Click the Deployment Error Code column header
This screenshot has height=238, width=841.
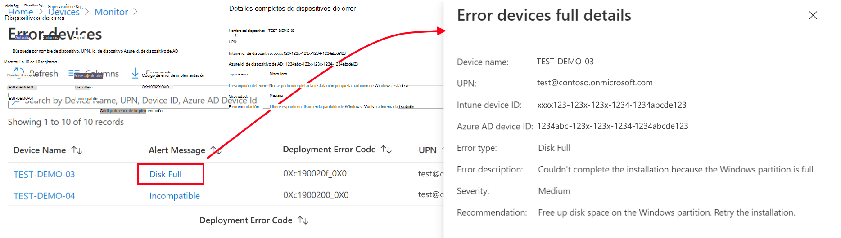coord(329,150)
